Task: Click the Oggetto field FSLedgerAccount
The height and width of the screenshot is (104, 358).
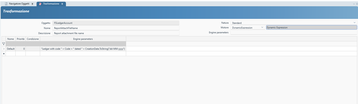Action: [116, 23]
